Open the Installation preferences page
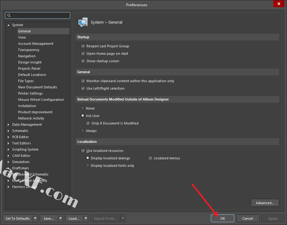The width and height of the screenshot is (287, 225). pyautogui.click(x=27, y=106)
